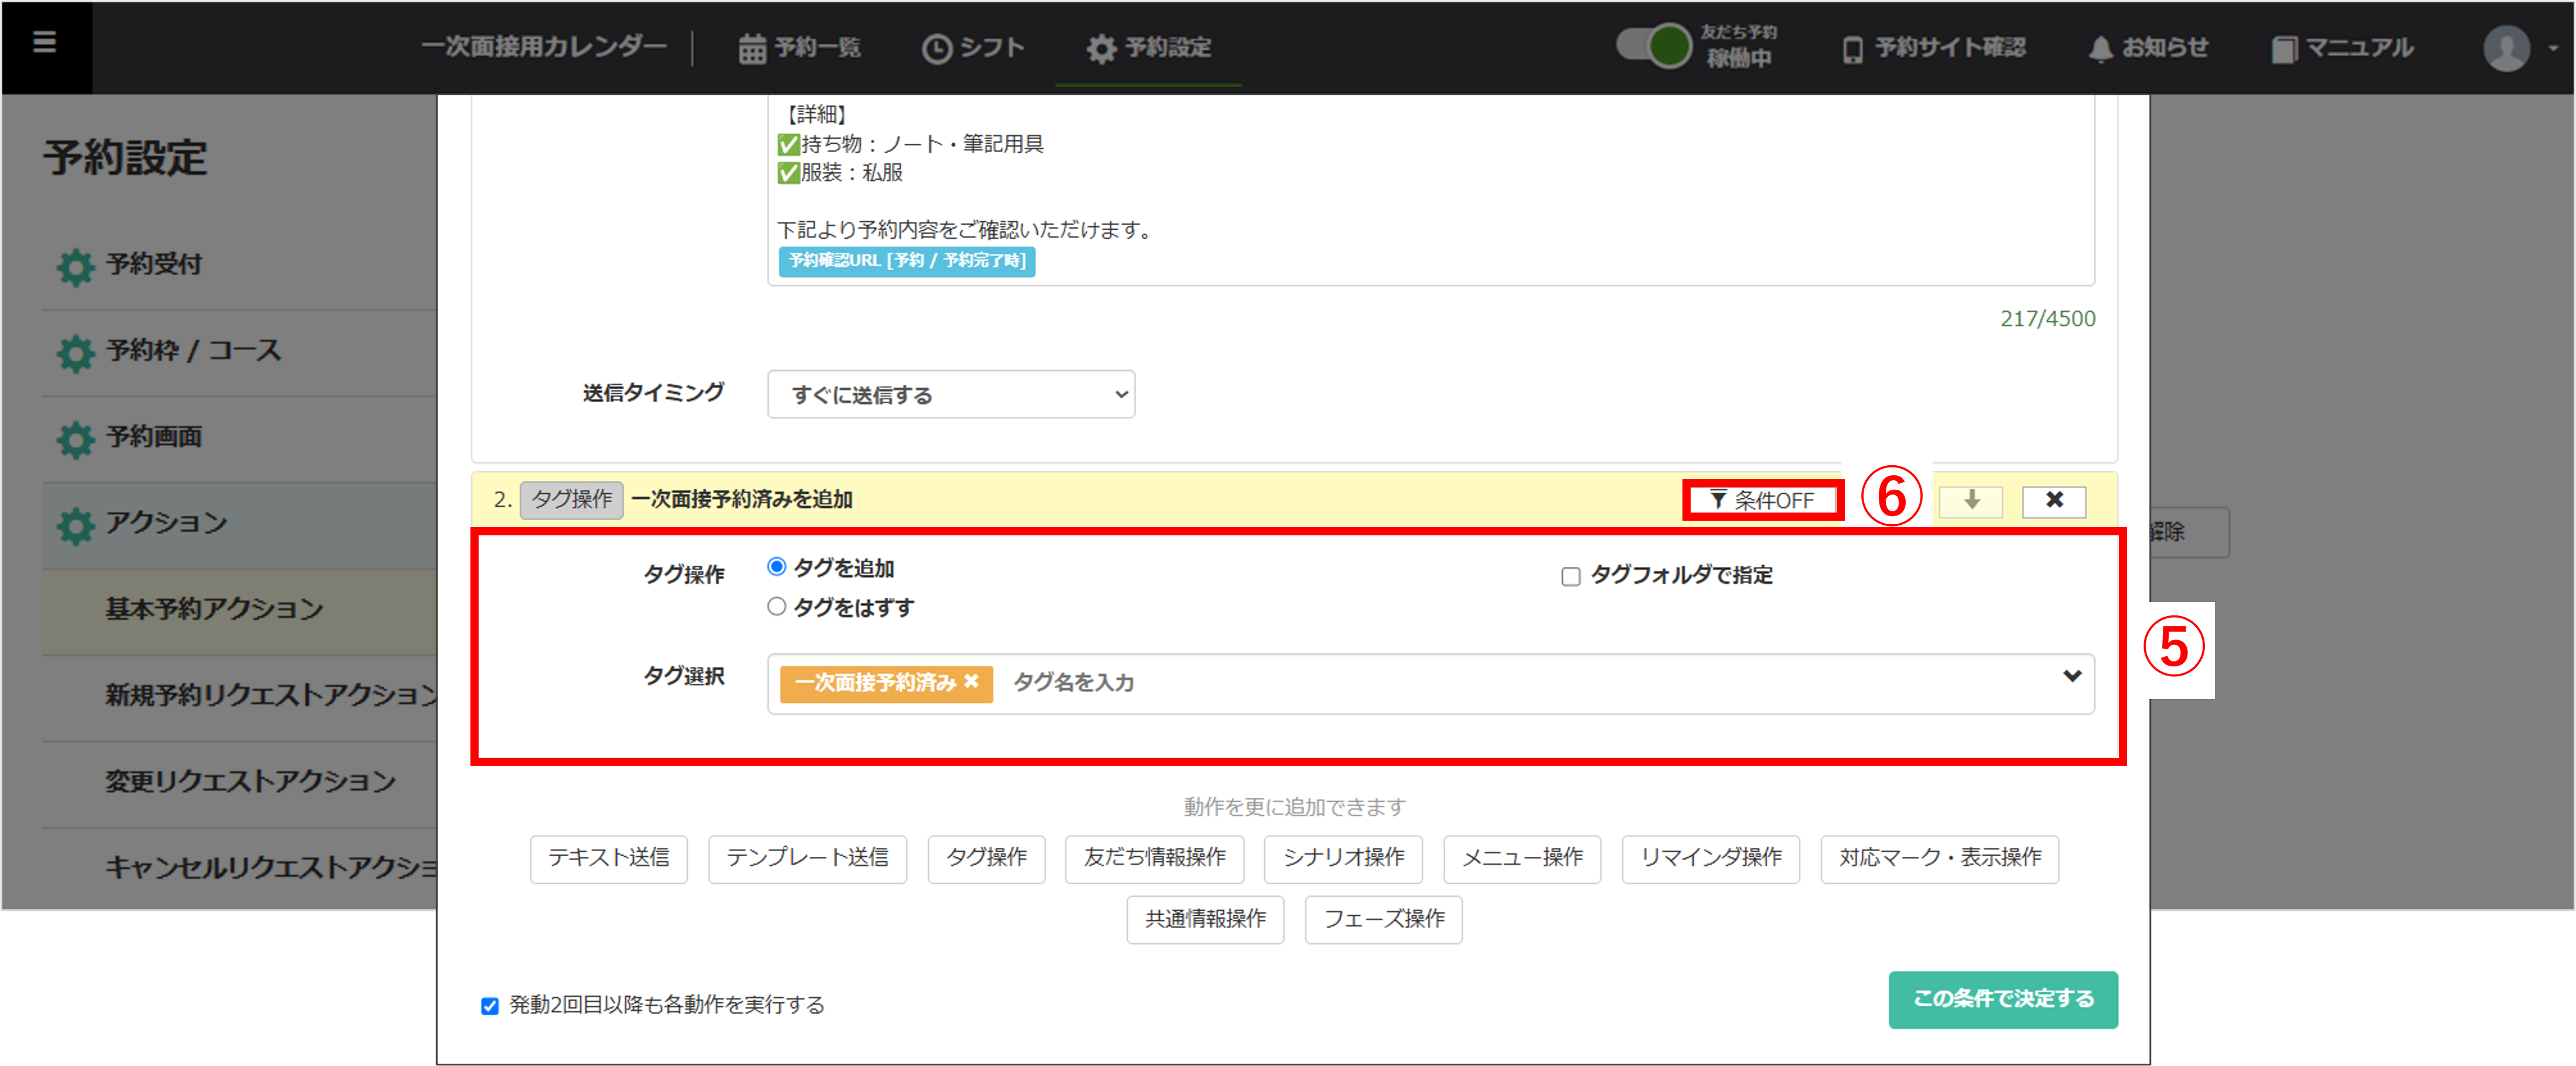Viewport: 2576px width, 1066px height.
Task: Click the gear icon beside 予約受付
Action: [75, 266]
